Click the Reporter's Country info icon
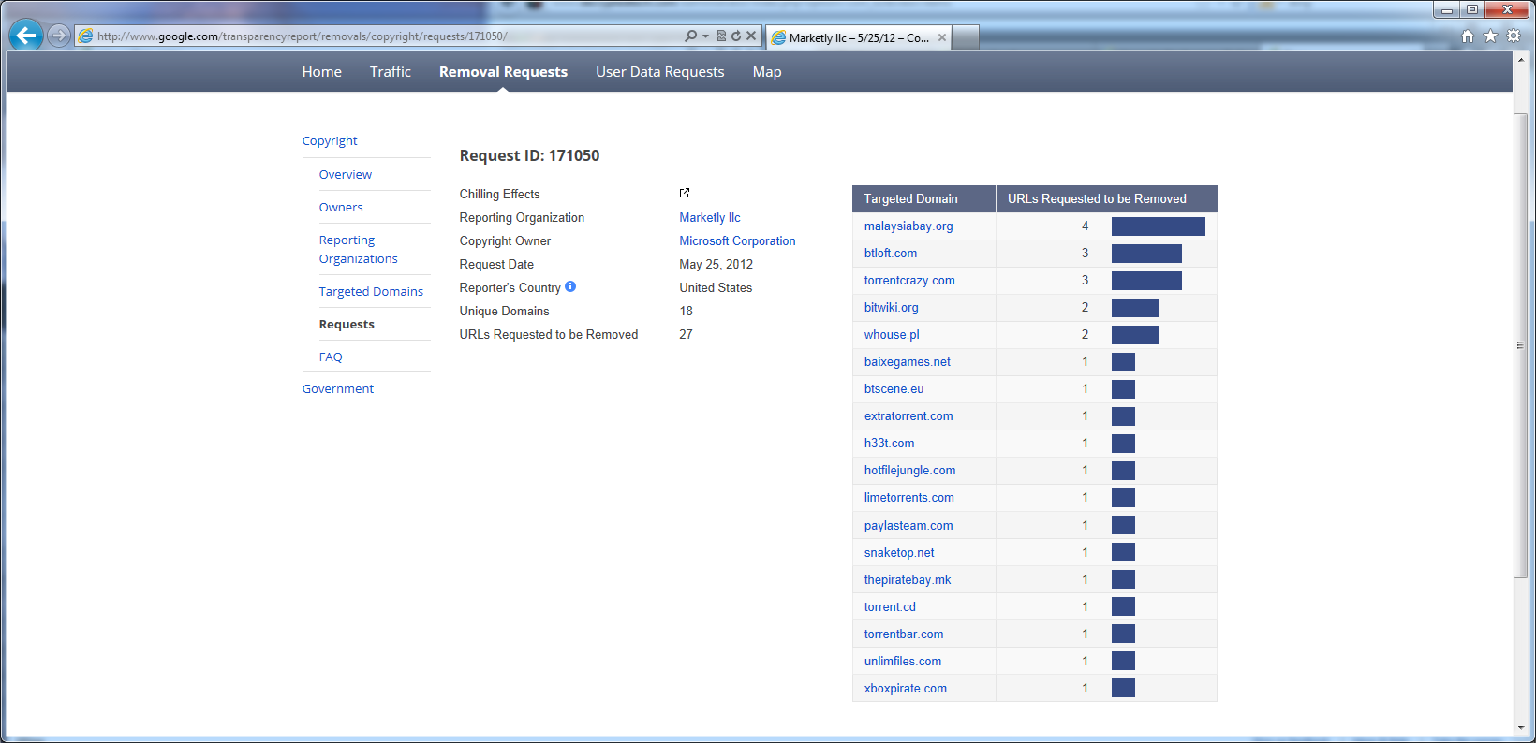The height and width of the screenshot is (743, 1536). (570, 286)
